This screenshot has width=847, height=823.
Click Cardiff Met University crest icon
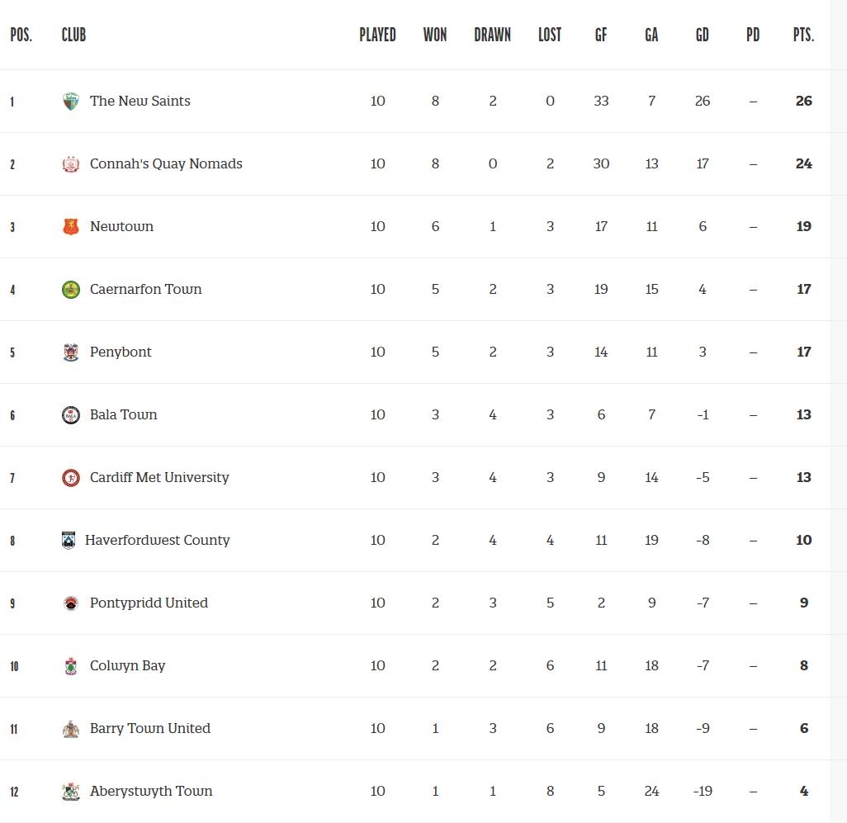(x=71, y=478)
